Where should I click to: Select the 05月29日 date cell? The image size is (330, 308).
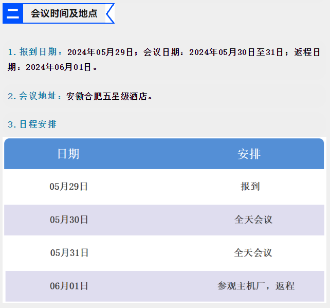pos(69,187)
